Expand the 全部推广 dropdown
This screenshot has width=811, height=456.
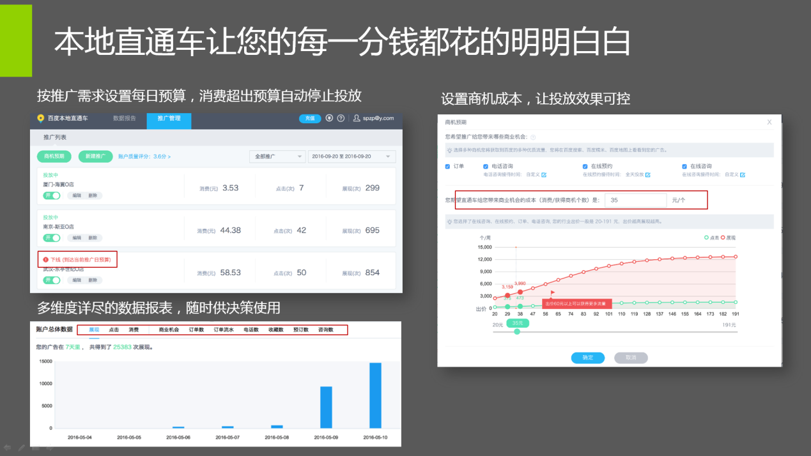click(x=277, y=156)
